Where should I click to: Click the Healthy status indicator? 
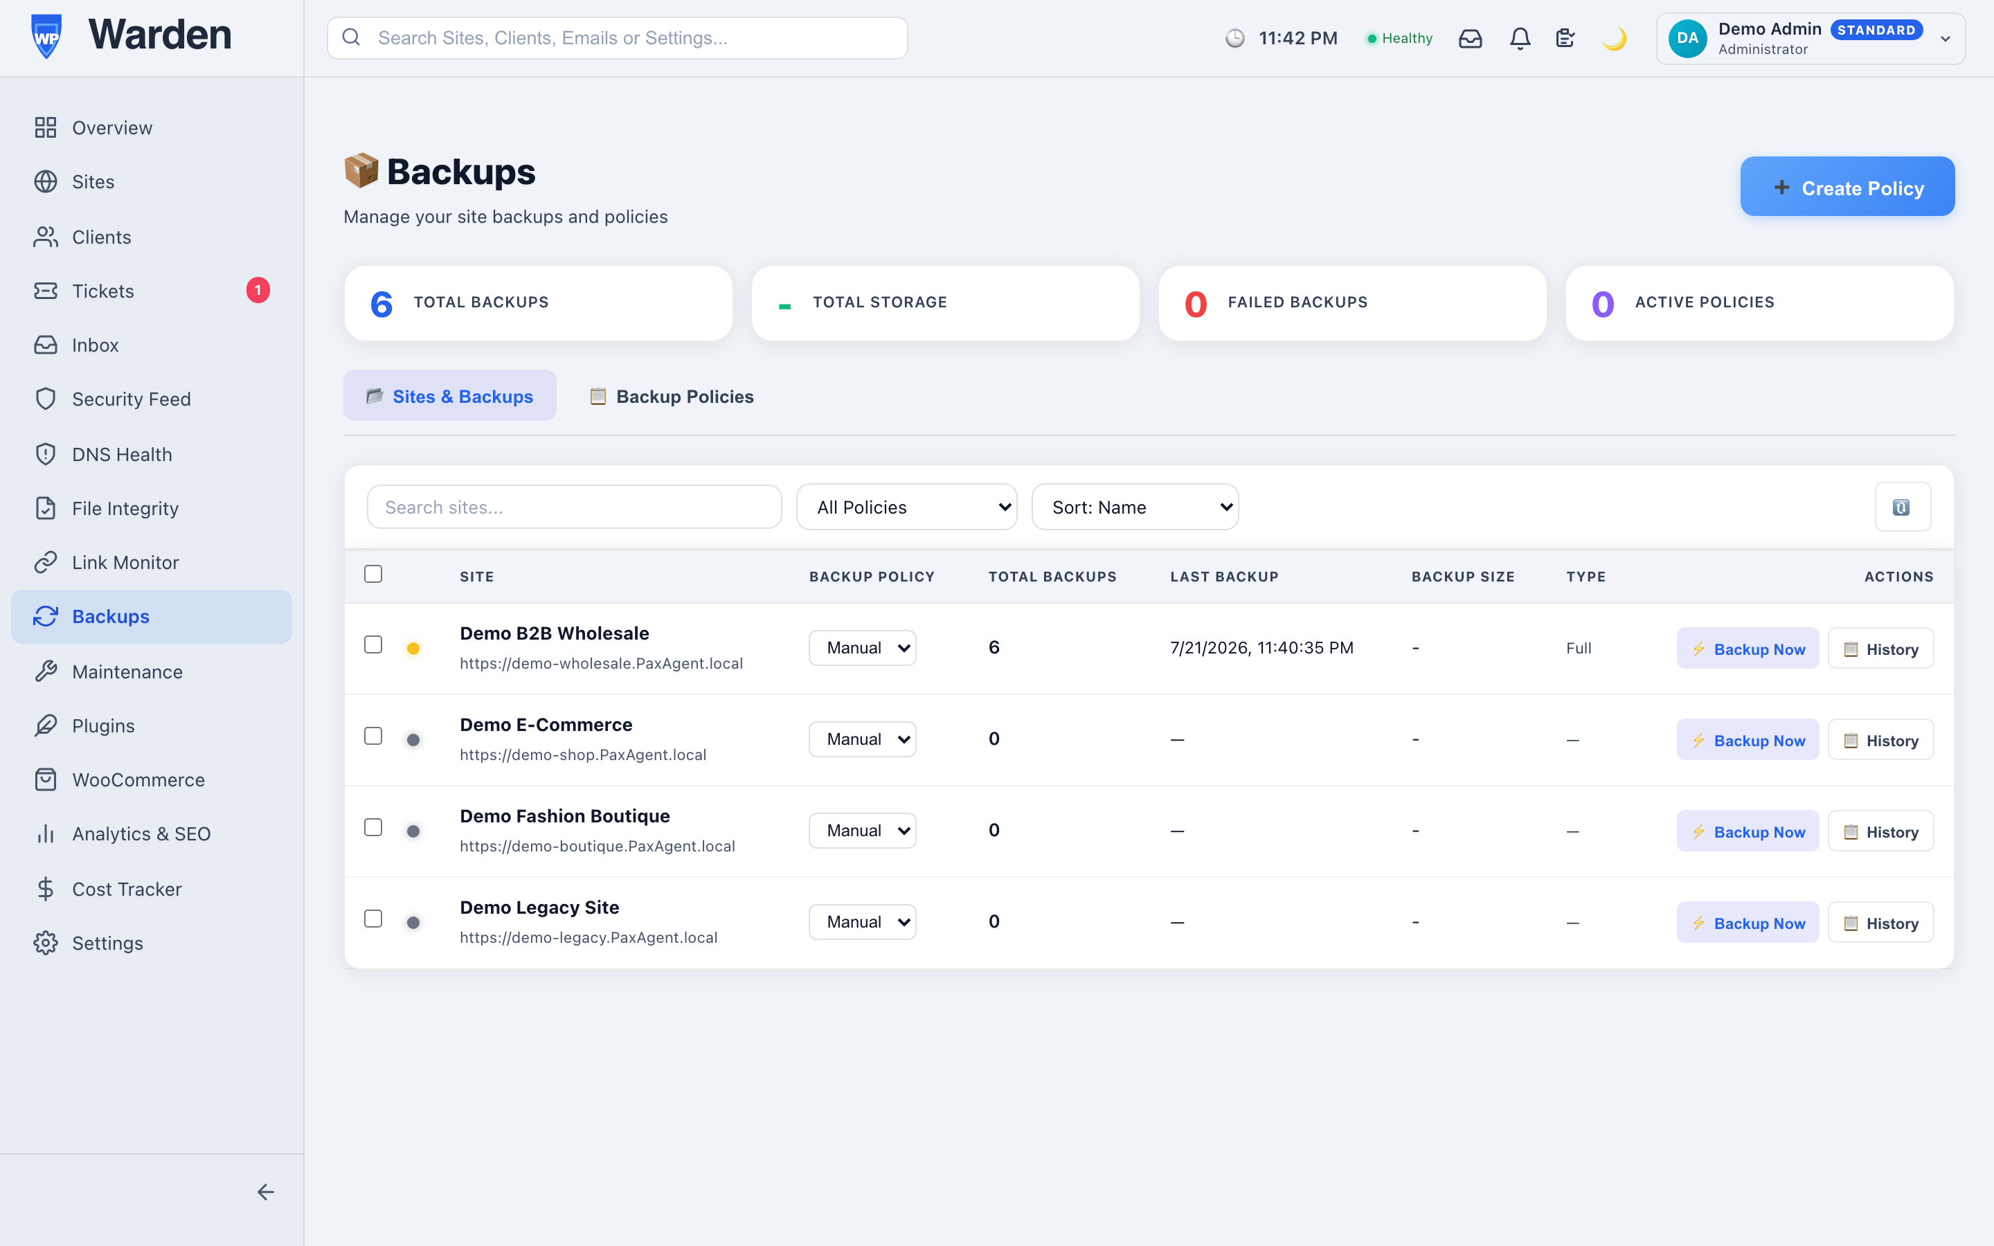[x=1400, y=38]
